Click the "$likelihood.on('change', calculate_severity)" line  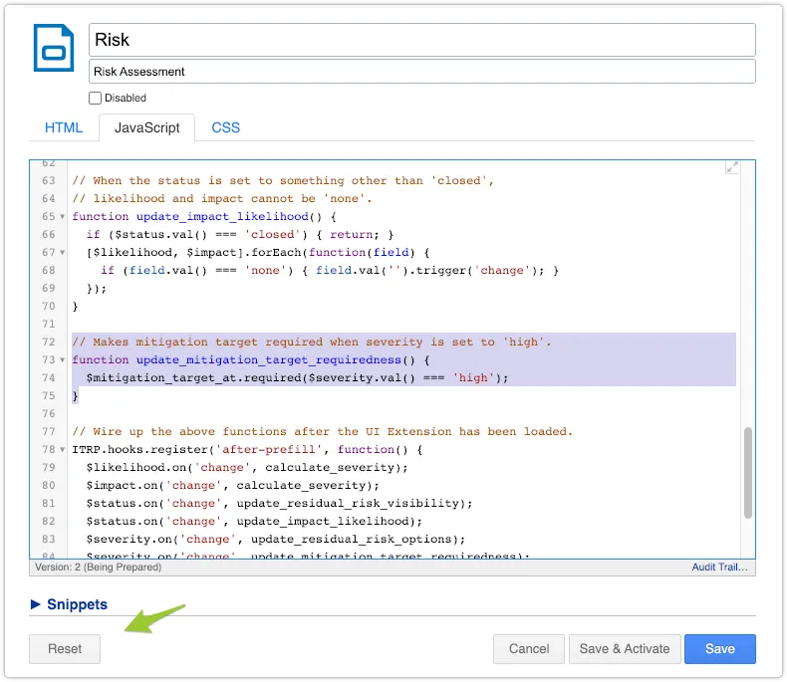(247, 467)
